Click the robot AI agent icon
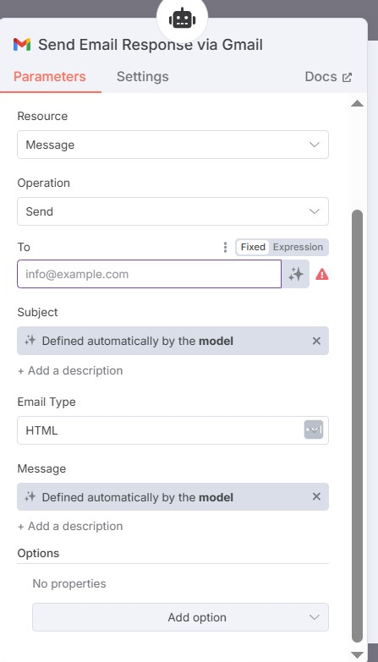378x662 pixels. click(182, 19)
